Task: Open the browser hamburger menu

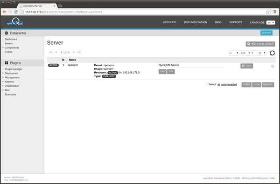Action: tap(275, 12)
